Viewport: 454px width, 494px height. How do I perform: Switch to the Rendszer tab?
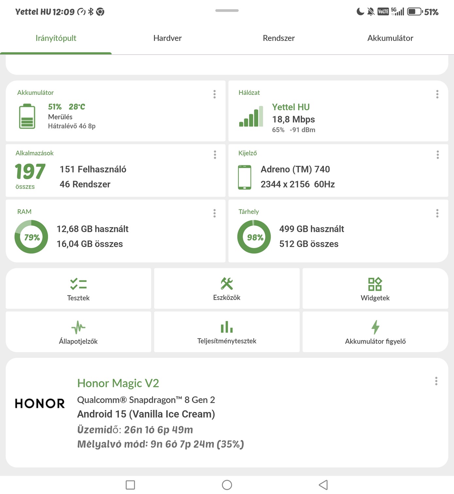[279, 38]
